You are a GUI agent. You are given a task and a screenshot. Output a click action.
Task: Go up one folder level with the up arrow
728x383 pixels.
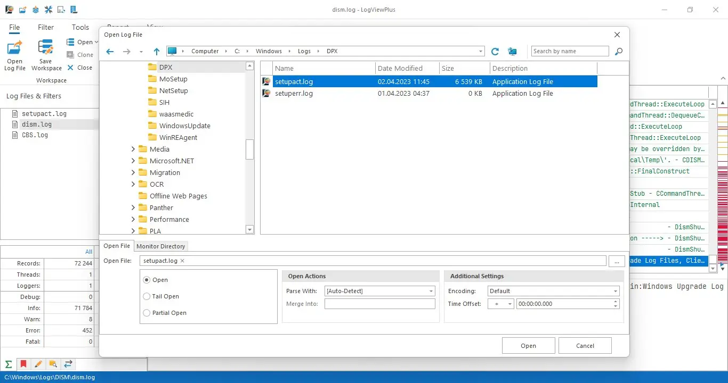[x=156, y=52]
